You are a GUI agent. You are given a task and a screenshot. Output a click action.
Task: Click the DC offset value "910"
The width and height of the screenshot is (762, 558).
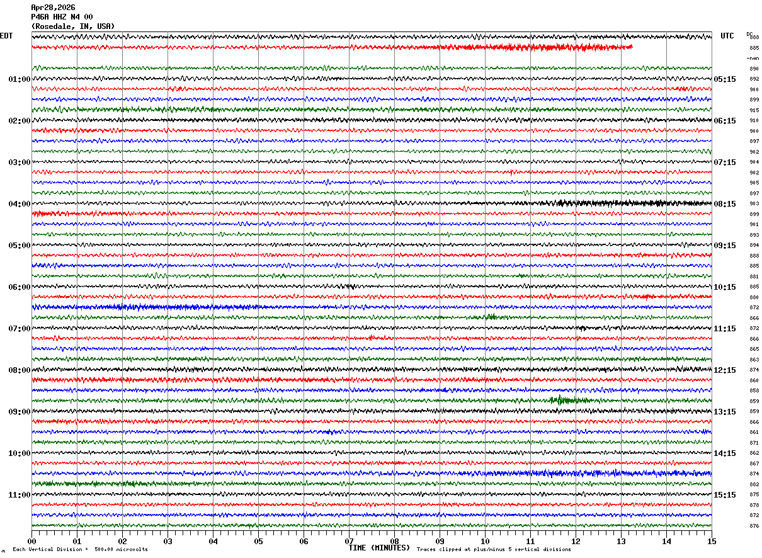pos(754,120)
